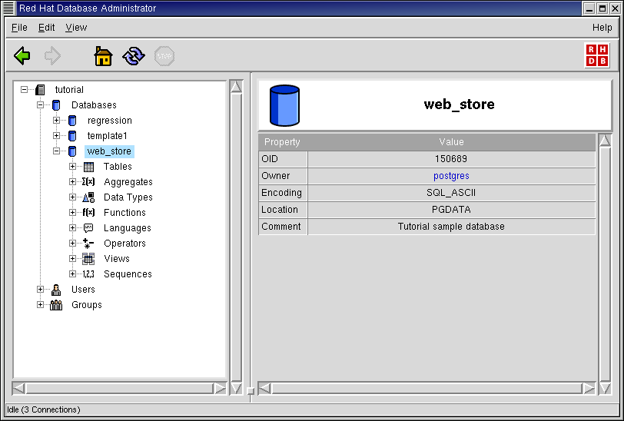Click the Value column header
Viewport: 624px width, 421px height.
click(451, 142)
